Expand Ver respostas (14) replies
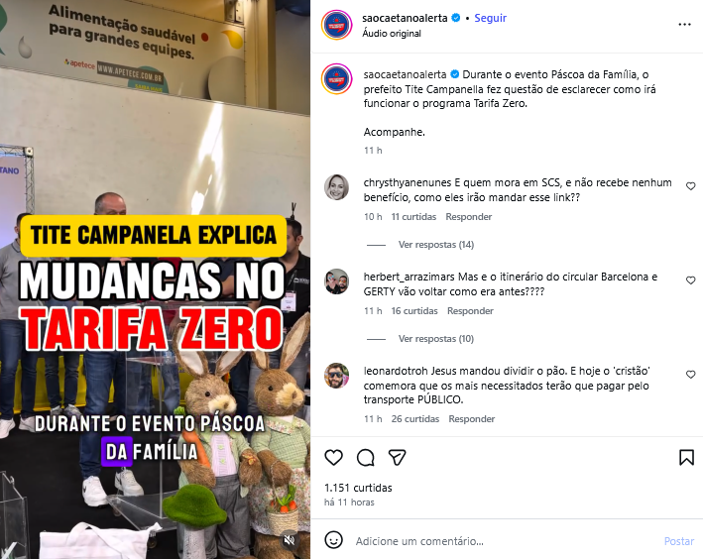The image size is (703, 559). (x=436, y=245)
